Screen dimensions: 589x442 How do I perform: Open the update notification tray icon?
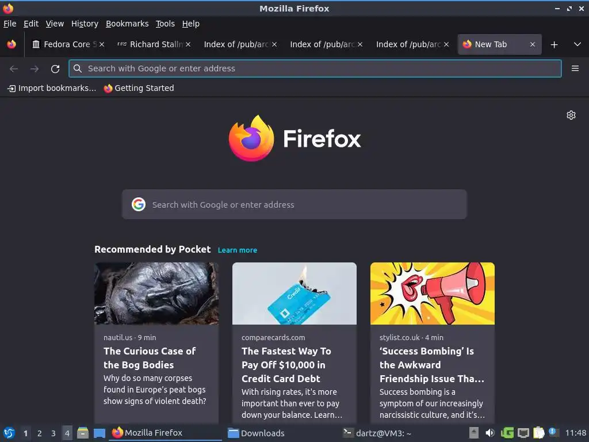(x=553, y=432)
